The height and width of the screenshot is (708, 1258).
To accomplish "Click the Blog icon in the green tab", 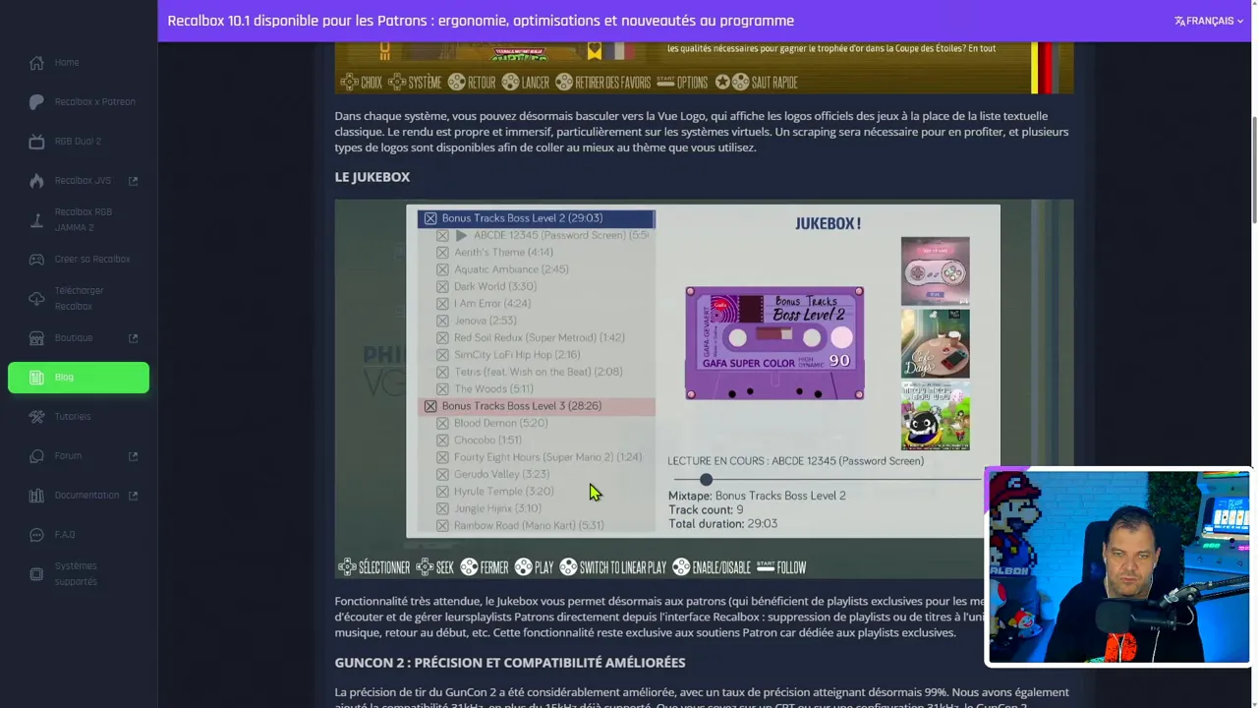I will [x=36, y=378].
